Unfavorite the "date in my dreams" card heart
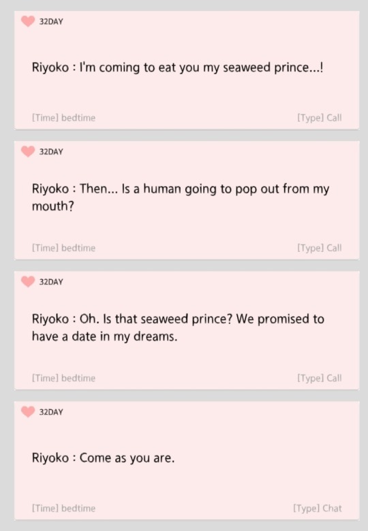 (x=28, y=281)
